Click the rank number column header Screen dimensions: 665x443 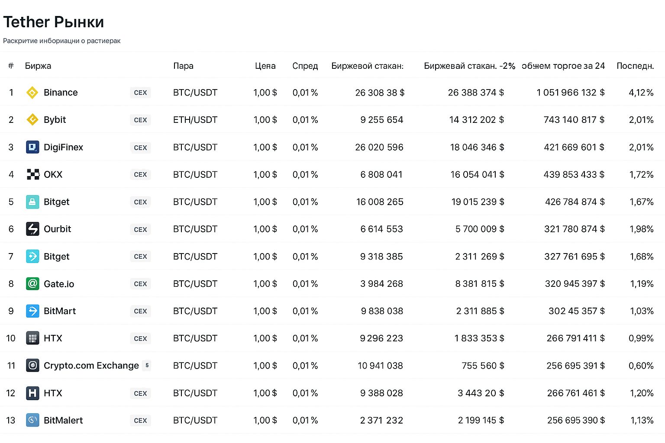(x=11, y=66)
